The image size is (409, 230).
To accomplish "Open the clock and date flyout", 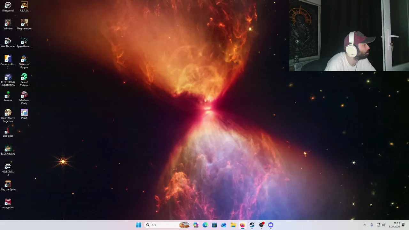I will click(x=394, y=225).
